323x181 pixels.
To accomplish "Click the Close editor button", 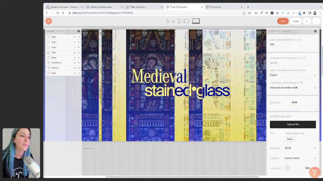I will click(x=296, y=21).
